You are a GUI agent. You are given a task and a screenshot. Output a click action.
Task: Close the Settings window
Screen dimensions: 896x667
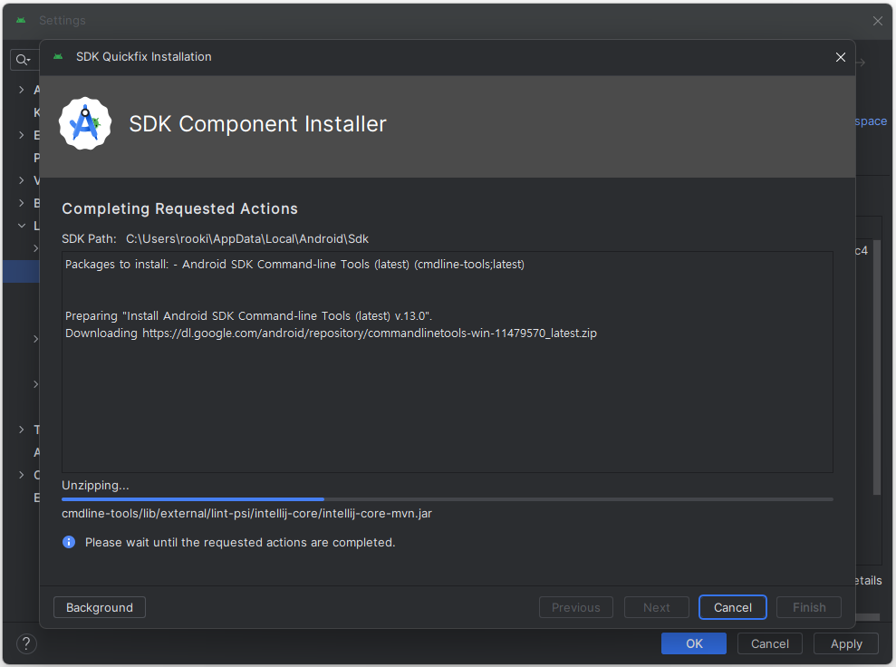878,21
